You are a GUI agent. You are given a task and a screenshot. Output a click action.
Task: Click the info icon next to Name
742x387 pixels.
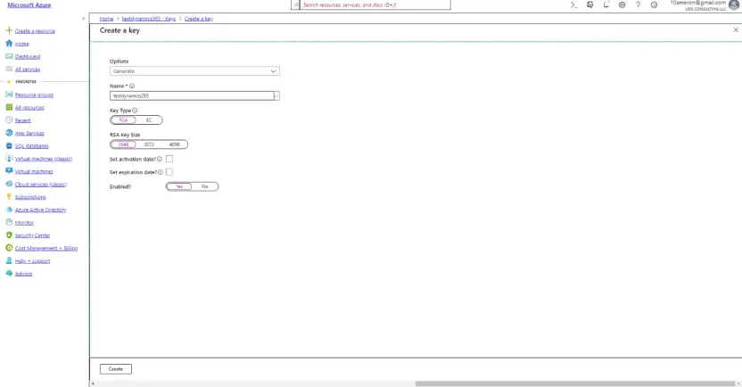[132, 86]
